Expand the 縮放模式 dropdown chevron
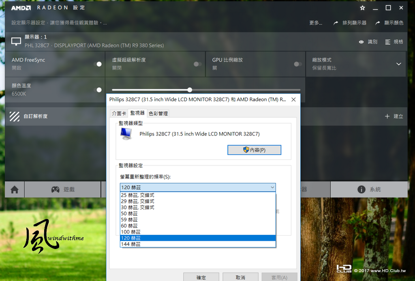415x281 pixels. 399,64
